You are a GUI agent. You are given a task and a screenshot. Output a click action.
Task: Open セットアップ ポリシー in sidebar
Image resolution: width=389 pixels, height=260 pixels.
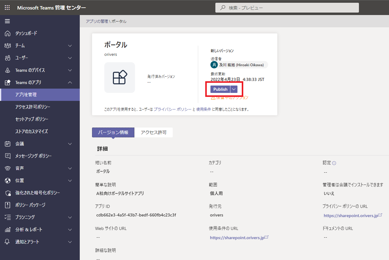[x=32, y=119]
